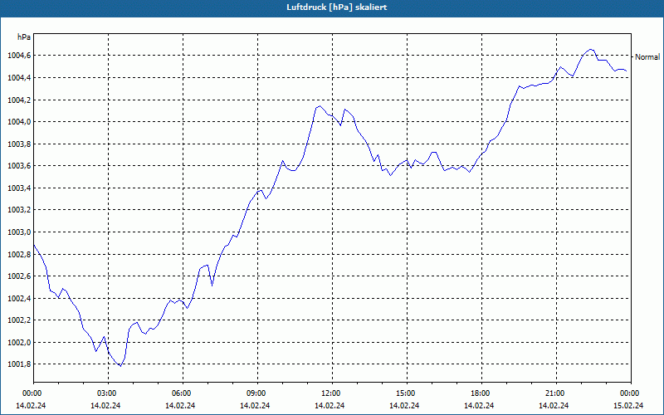Click the 00:00 time label above 14.02.24
This screenshot has width=664, height=415.
point(31,393)
